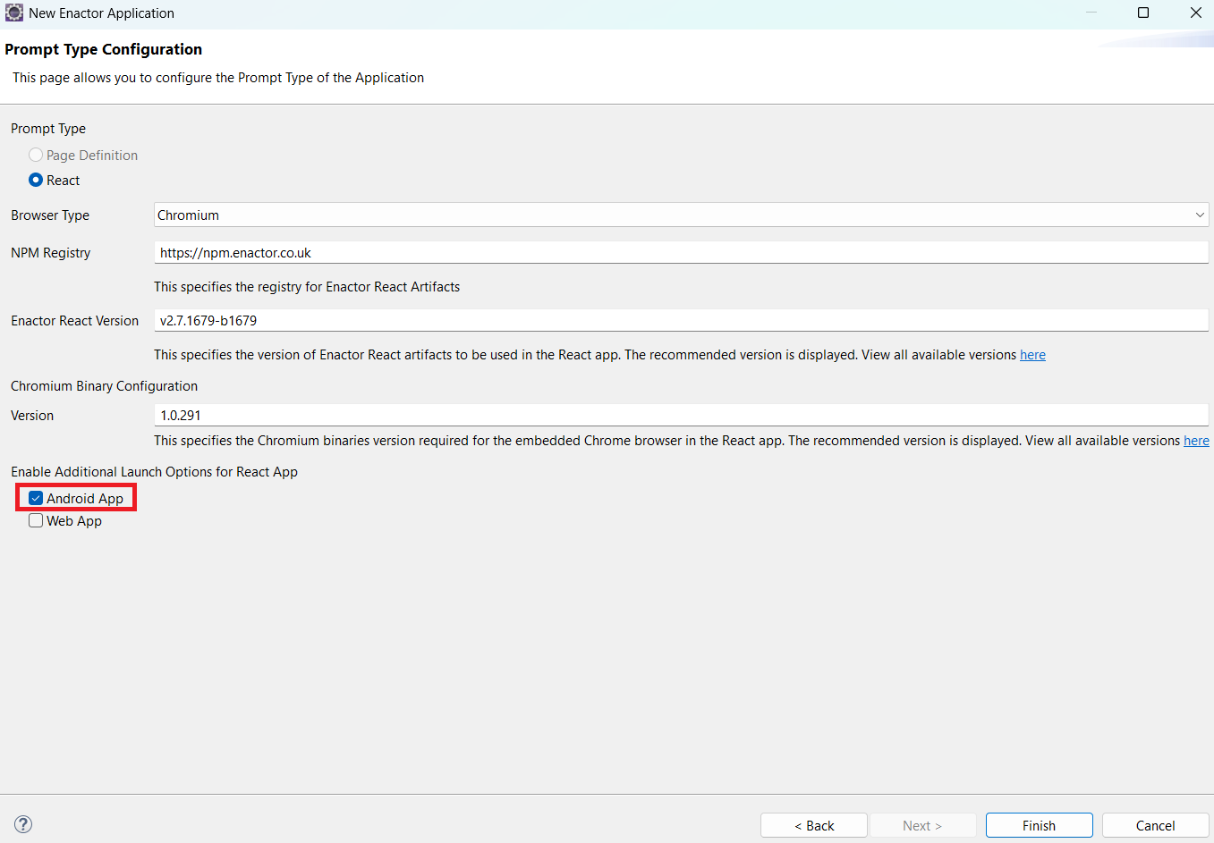Click the Enactor application window icon

[14, 13]
